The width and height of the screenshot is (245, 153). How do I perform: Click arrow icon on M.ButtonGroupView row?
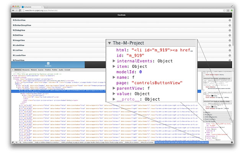(x=230, y=25)
